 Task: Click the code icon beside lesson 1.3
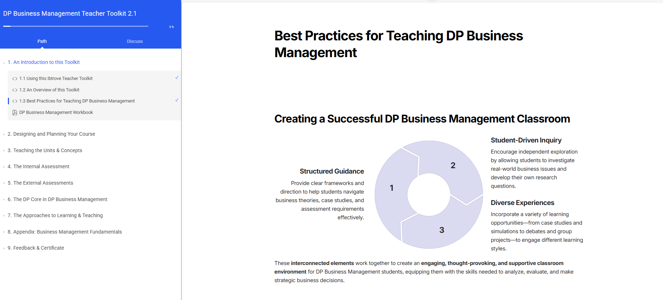15,101
